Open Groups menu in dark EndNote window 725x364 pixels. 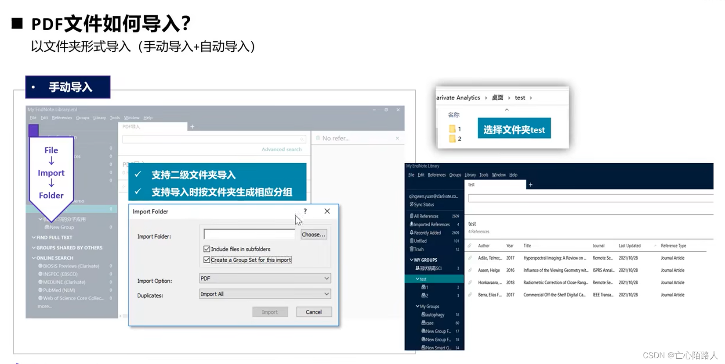455,175
